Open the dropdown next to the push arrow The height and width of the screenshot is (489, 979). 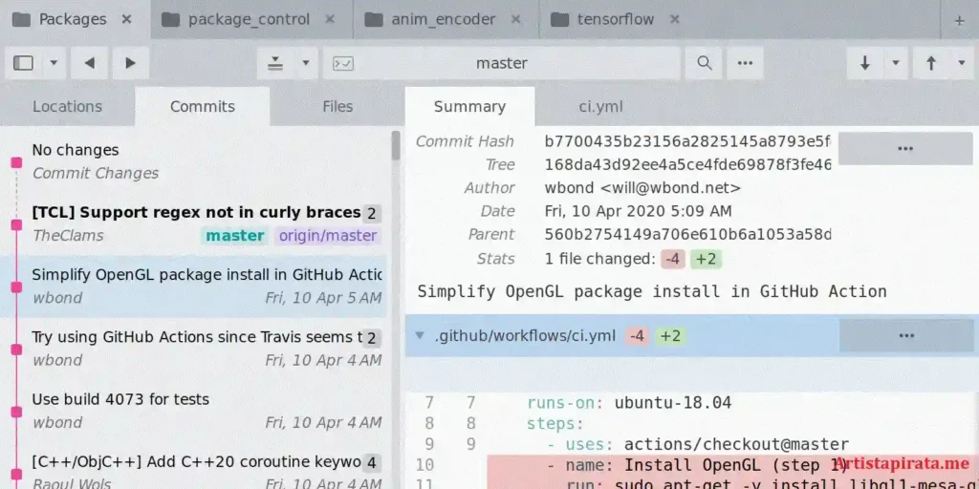point(961,63)
